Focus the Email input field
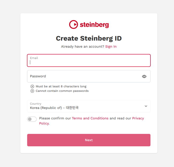The width and height of the screenshot is (174, 167). 89,62
